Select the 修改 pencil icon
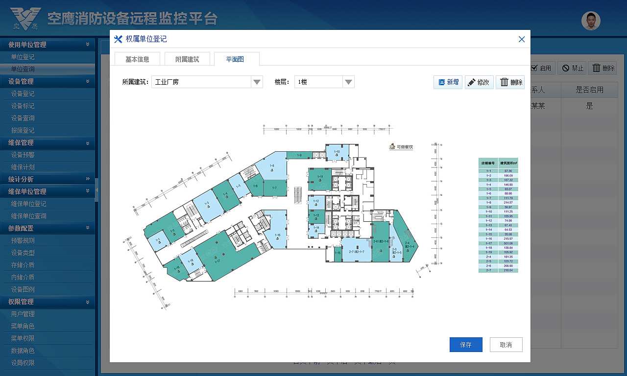Image resolution: width=627 pixels, height=376 pixels. coord(472,82)
